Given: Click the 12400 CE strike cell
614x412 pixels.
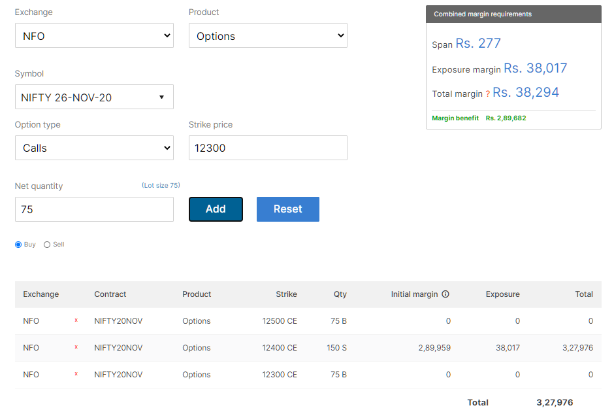Looking at the screenshot, I should coord(280,348).
